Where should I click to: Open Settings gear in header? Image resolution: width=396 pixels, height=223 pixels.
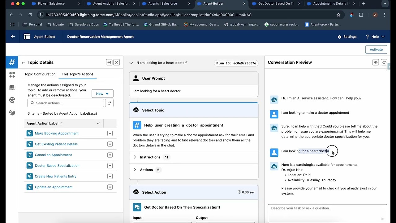pyautogui.click(x=347, y=37)
